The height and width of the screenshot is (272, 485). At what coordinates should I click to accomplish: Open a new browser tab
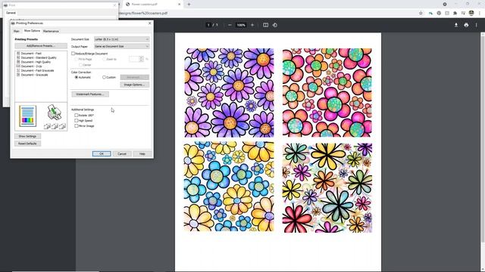click(x=189, y=5)
